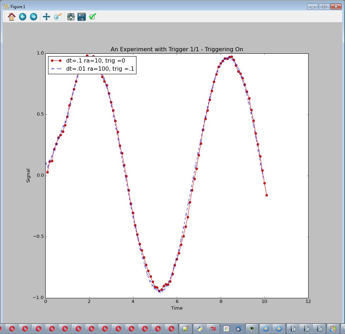Viewport: 345px width, 334px height.
Task: Click the x-axis tick label '6'
Action: [177, 301]
